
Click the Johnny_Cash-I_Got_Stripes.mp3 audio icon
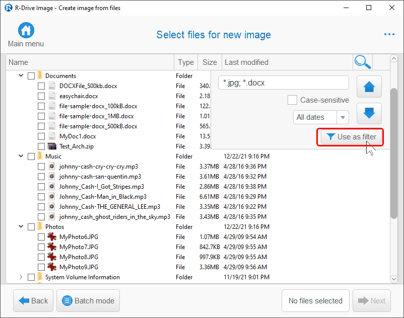52,187
